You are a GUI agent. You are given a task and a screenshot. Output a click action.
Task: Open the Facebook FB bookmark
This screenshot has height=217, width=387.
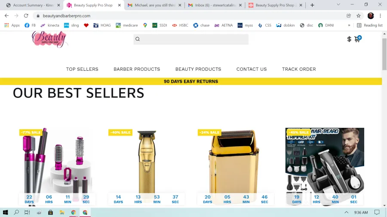[30, 25]
